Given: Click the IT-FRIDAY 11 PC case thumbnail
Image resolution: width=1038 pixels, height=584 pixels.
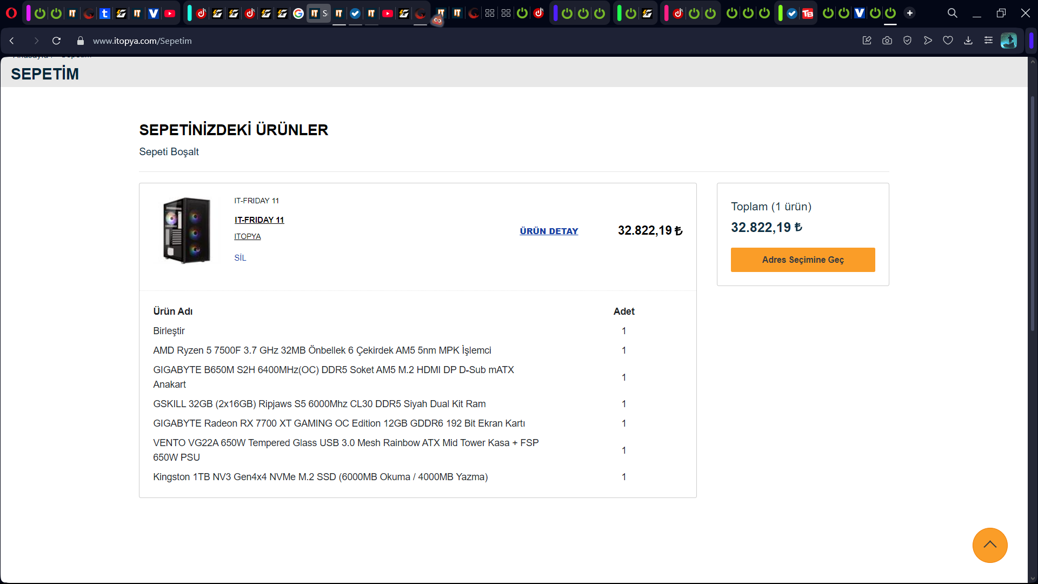Looking at the screenshot, I should [187, 231].
